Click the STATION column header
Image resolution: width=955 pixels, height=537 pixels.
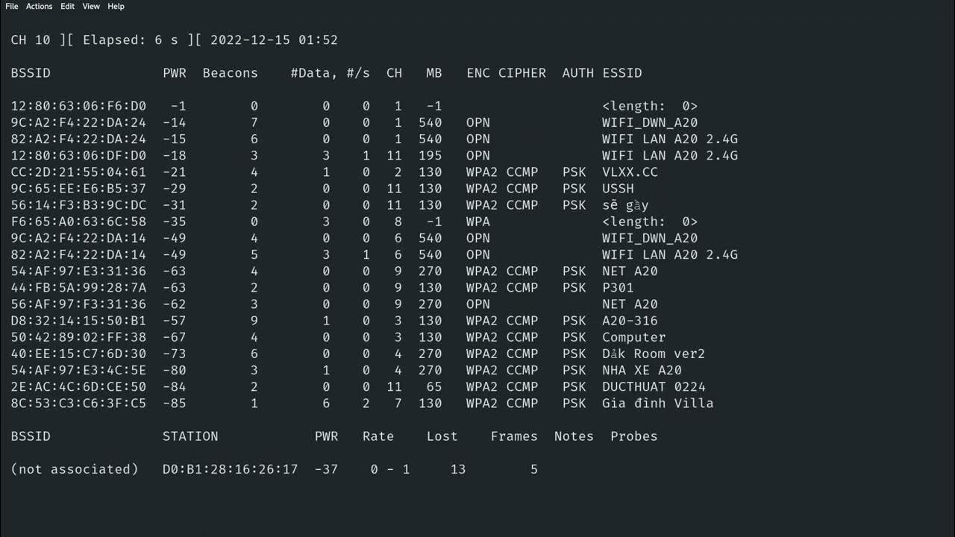[190, 436]
